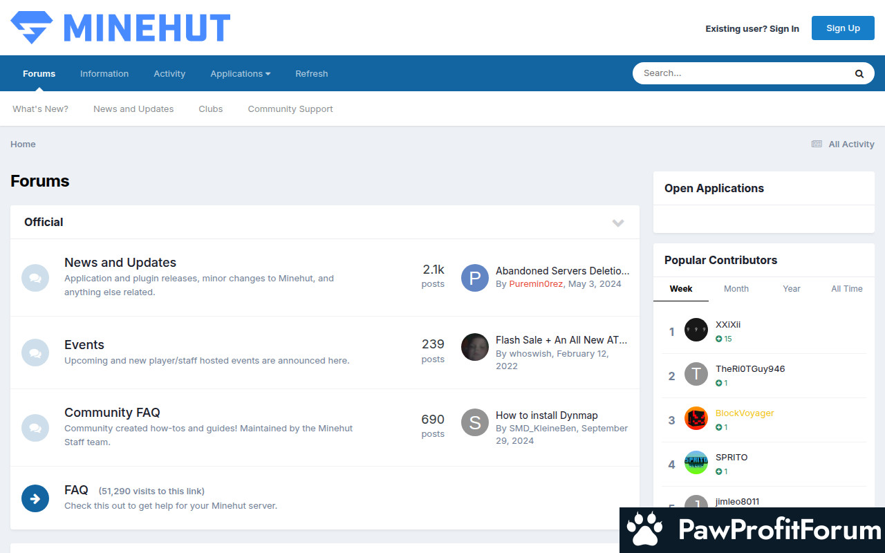Click author name SMD_KleineBen
Viewport: 885px width, 553px height.
(543, 428)
